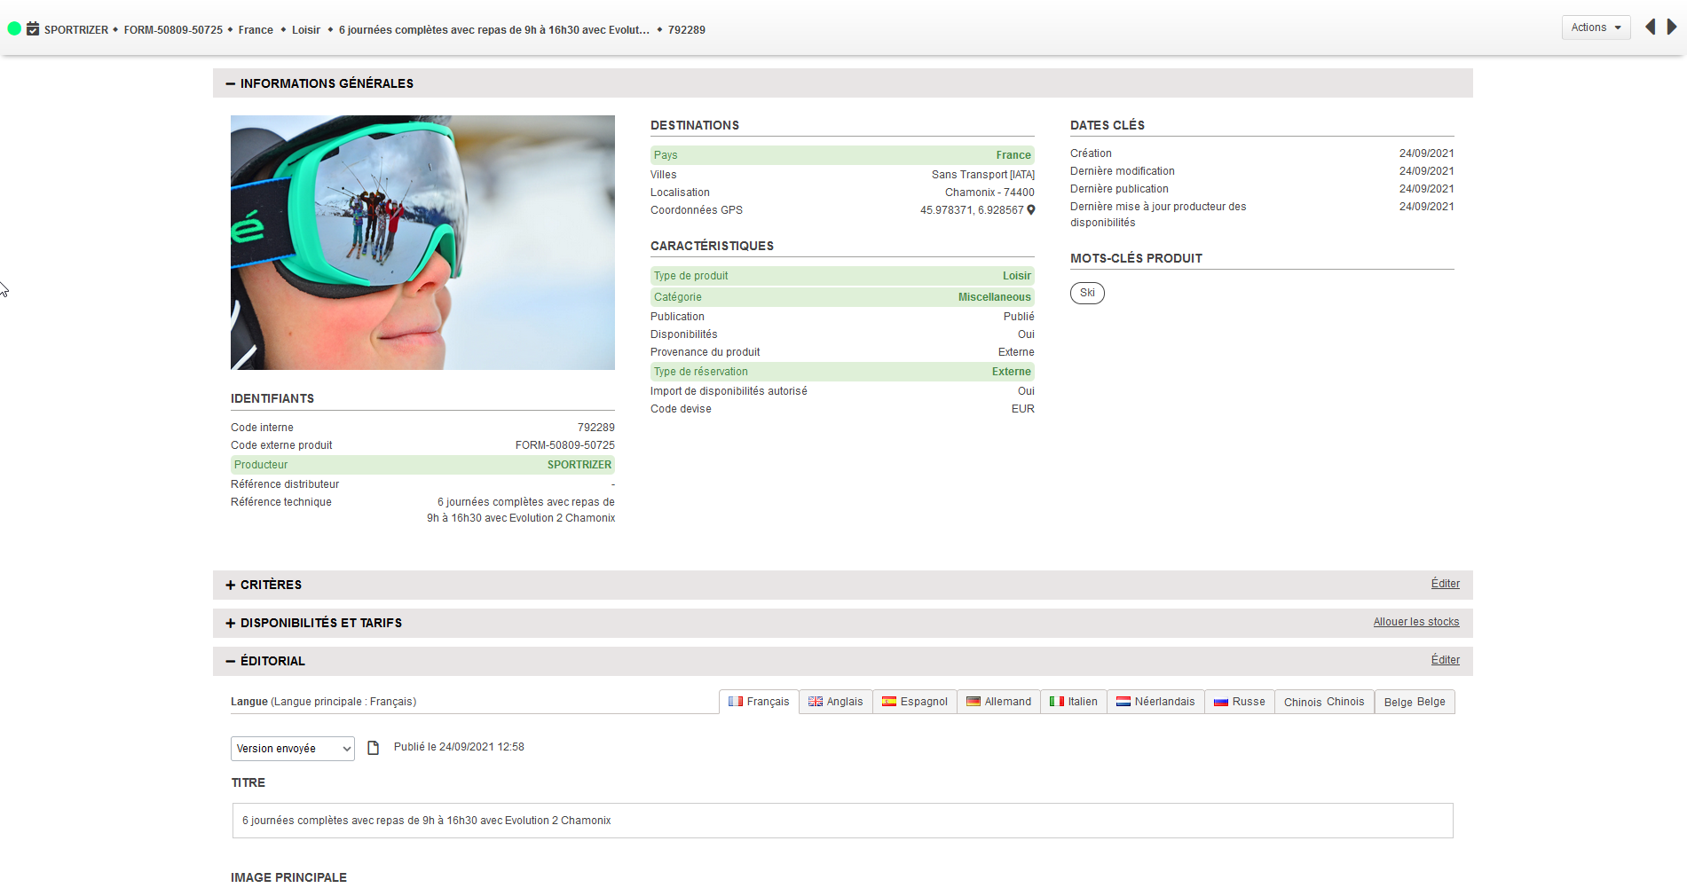Collapse the Éditorial section
Screen dimensions: 1687x896
(231, 661)
